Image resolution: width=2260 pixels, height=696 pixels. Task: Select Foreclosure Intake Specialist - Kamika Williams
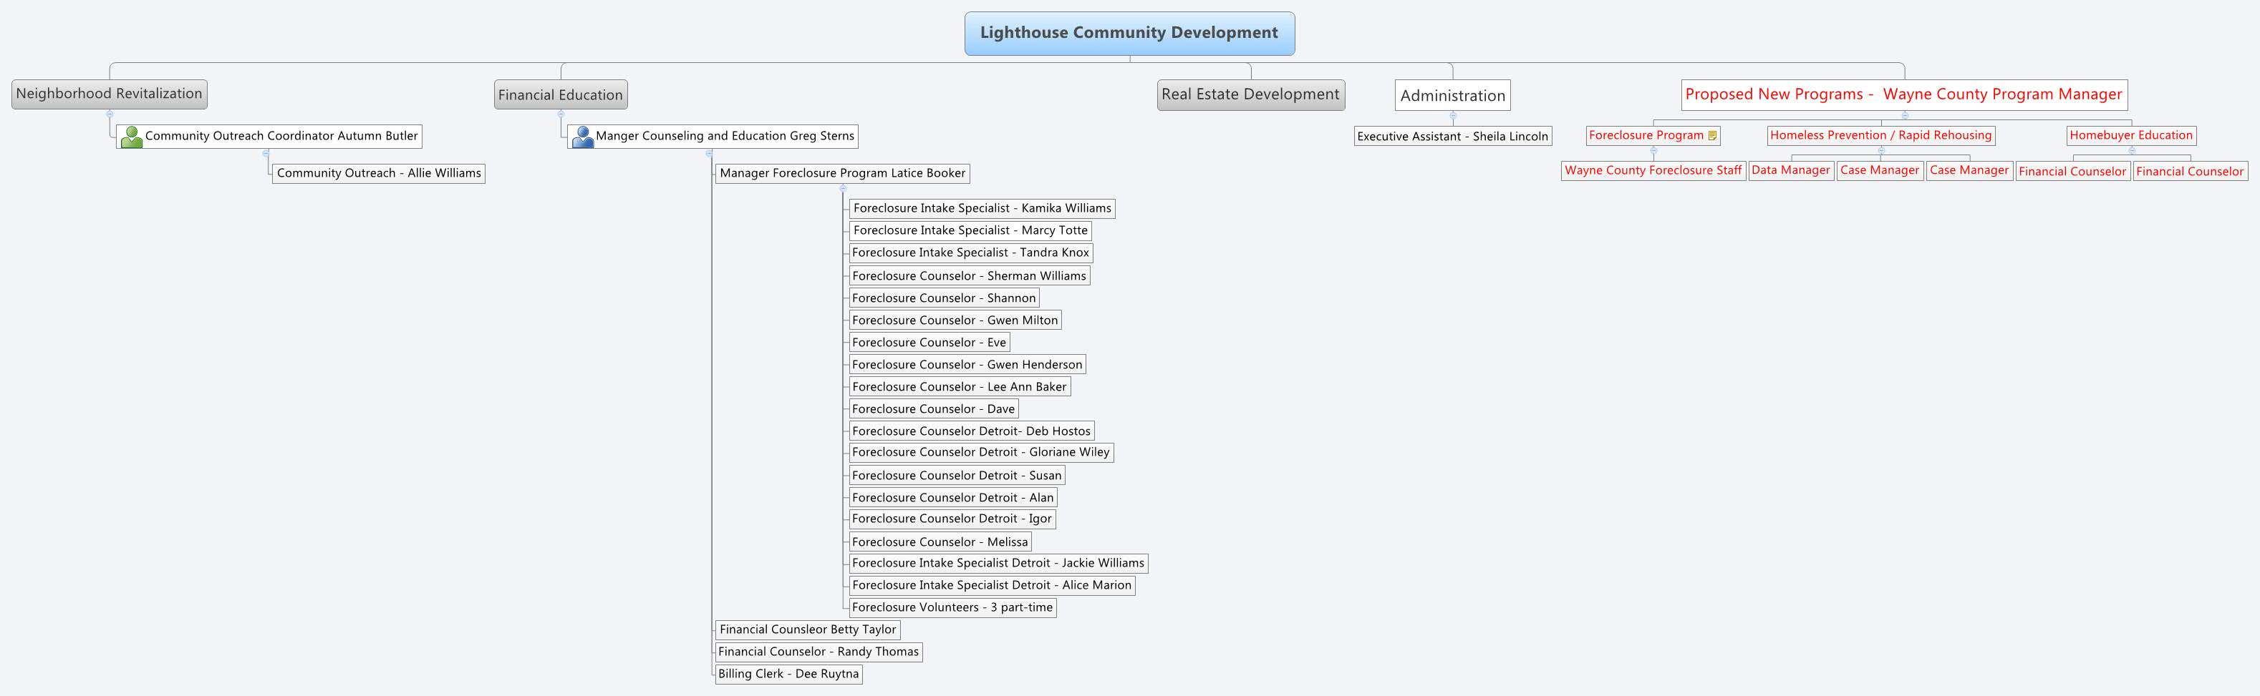click(x=982, y=209)
